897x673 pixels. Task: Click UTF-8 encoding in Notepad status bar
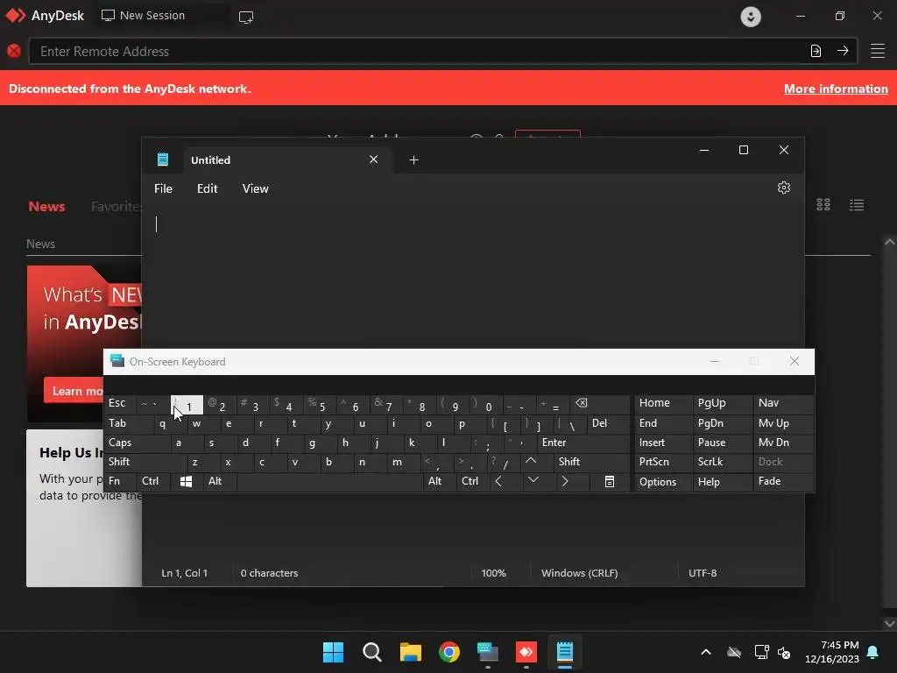(703, 573)
